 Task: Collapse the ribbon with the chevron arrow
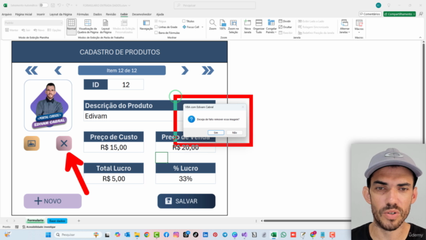click(x=420, y=37)
